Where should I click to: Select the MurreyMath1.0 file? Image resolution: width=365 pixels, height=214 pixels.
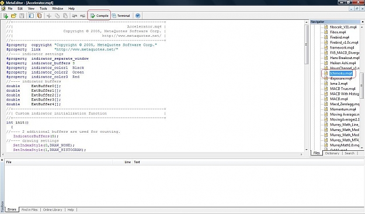click(x=345, y=145)
